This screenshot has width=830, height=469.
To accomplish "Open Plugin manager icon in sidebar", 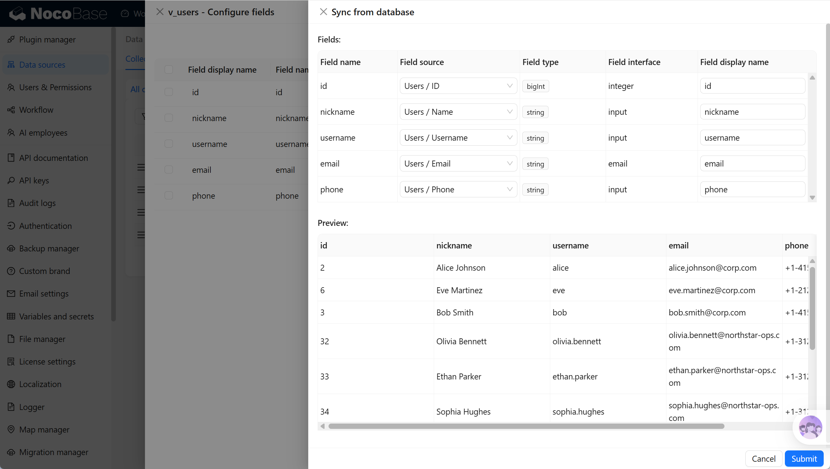I will pos(11,39).
